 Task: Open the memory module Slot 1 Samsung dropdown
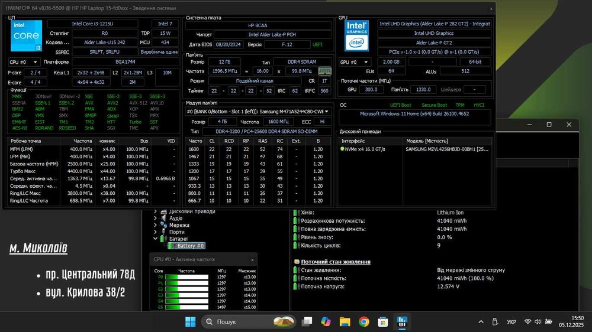[258, 112]
